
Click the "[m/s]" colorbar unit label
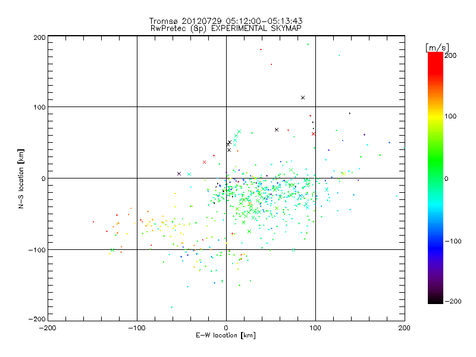click(437, 48)
